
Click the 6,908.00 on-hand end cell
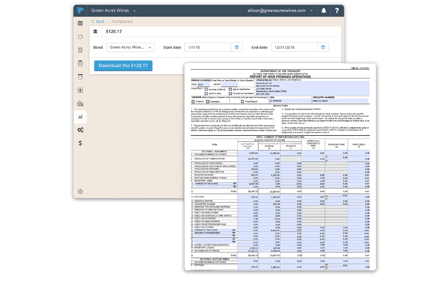coord(269,251)
